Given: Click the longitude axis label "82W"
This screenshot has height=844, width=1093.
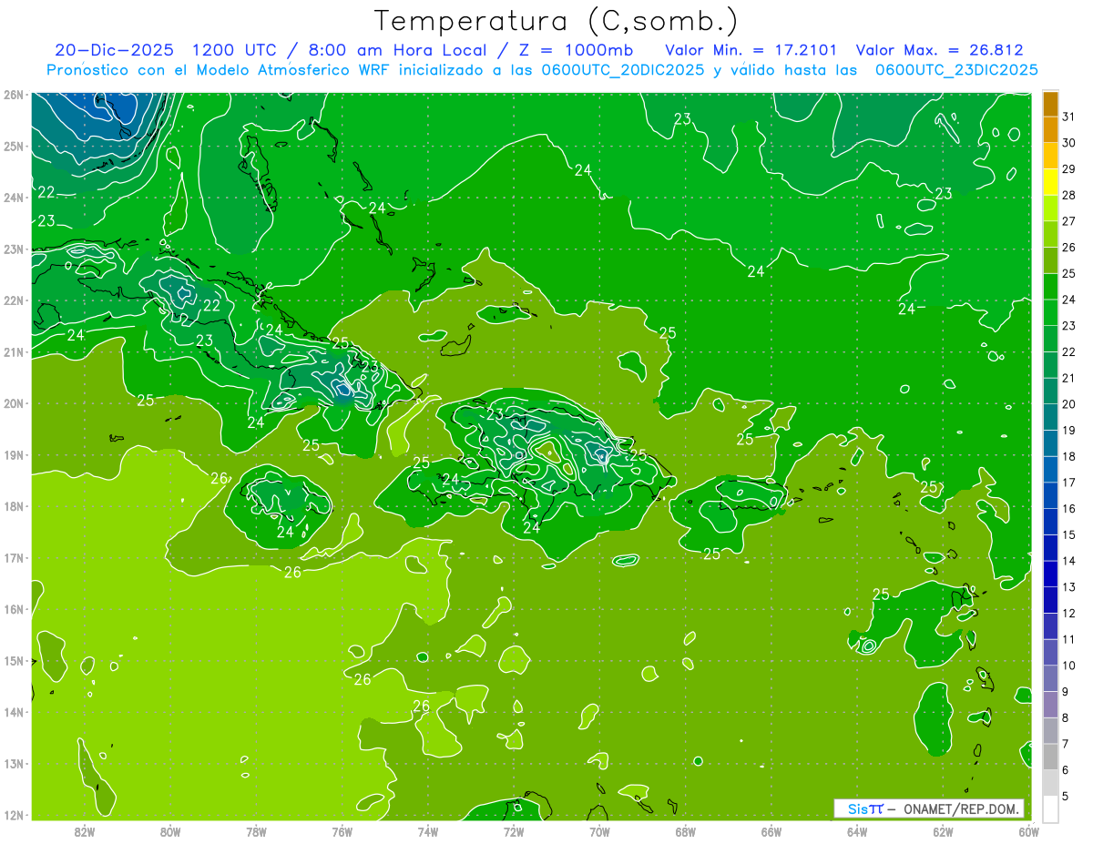Looking at the screenshot, I should point(85,832).
